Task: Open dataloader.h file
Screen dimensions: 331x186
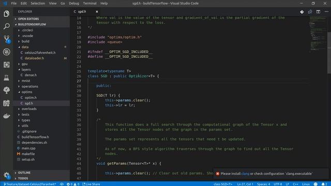Action: pyautogui.click(x=41, y=58)
